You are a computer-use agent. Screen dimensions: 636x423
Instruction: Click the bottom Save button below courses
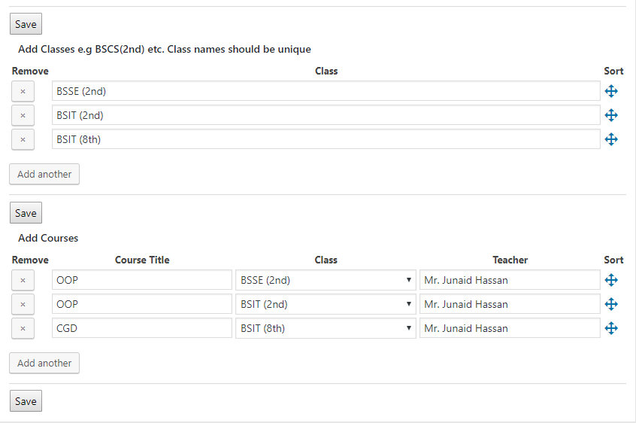click(x=26, y=401)
